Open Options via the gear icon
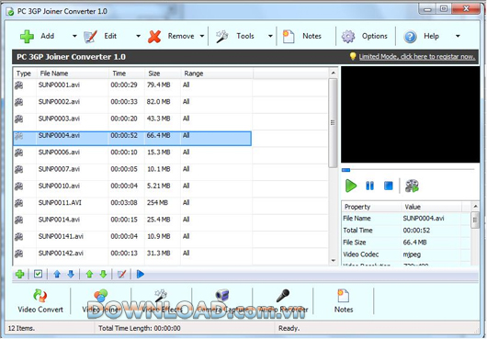Screen dimensions: 487x339 (348, 37)
